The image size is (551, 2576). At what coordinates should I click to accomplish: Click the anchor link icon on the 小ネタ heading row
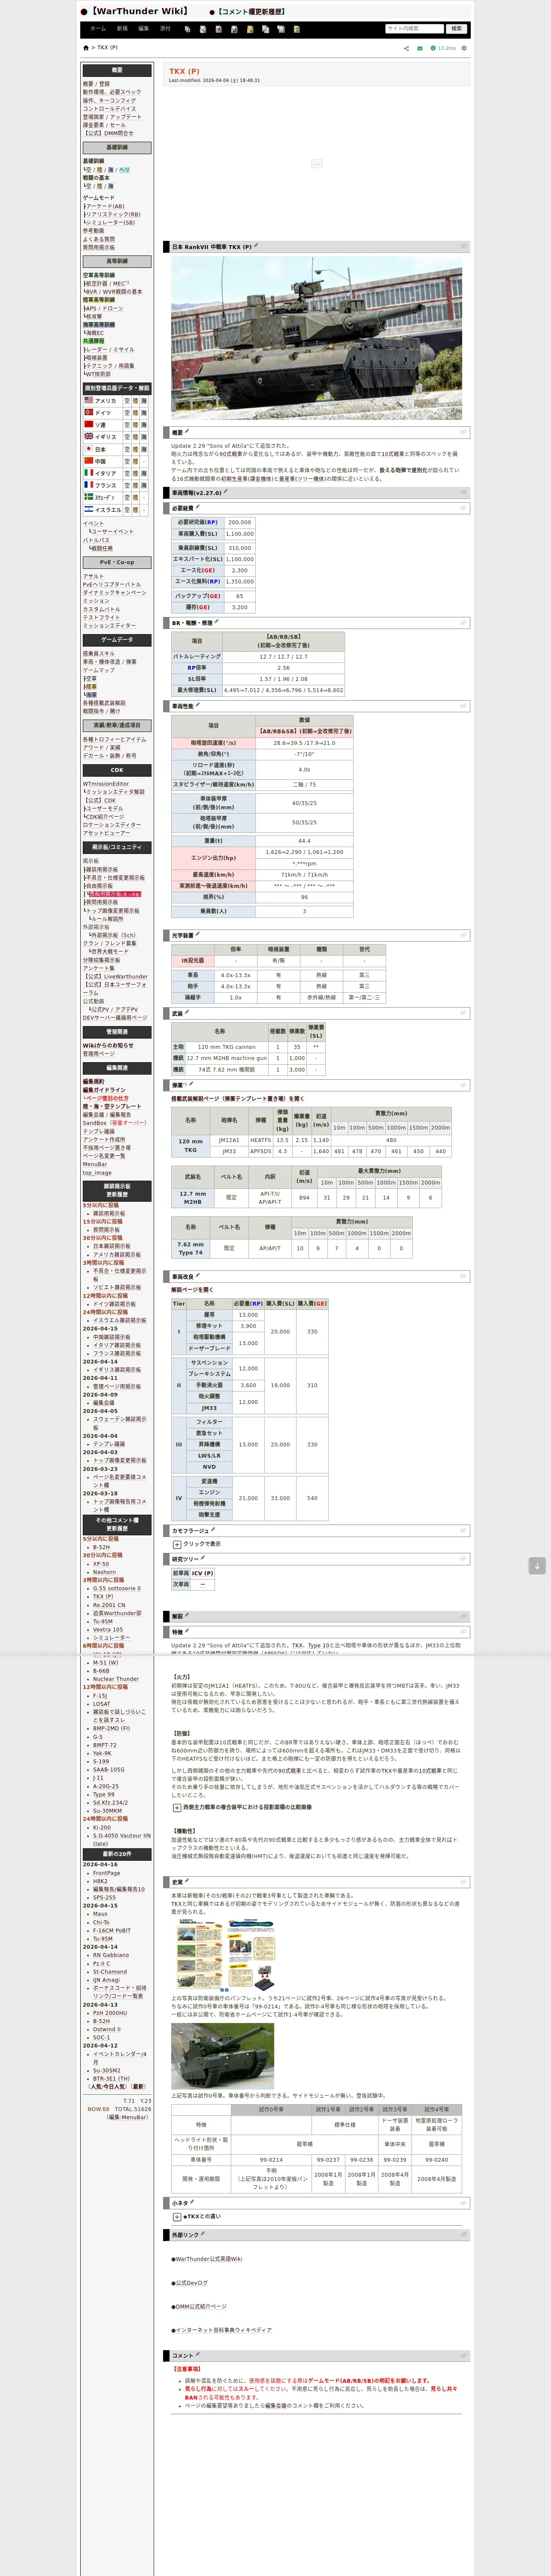(463, 2203)
